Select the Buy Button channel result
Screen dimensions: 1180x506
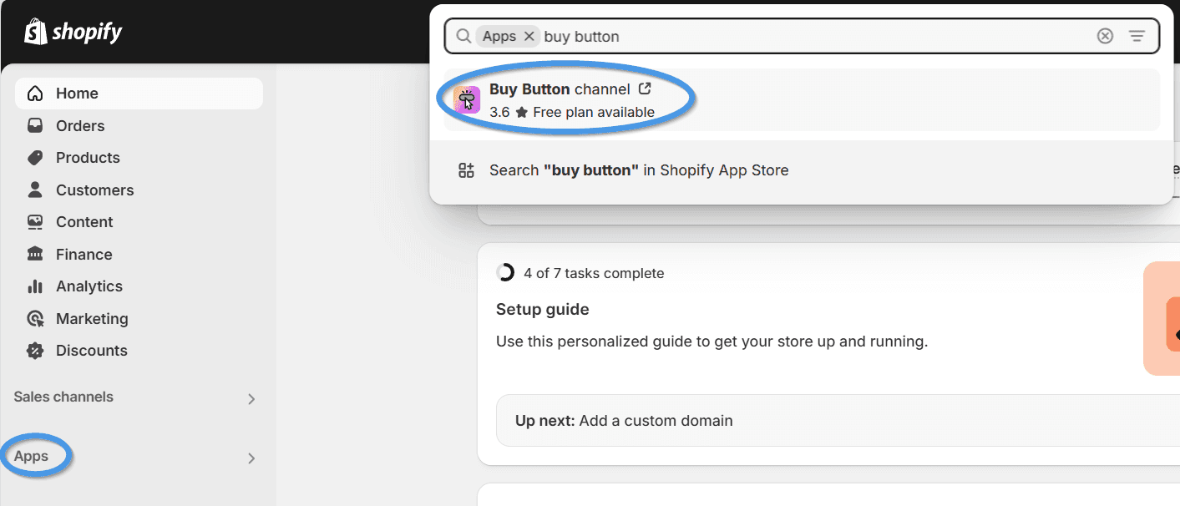coord(802,99)
